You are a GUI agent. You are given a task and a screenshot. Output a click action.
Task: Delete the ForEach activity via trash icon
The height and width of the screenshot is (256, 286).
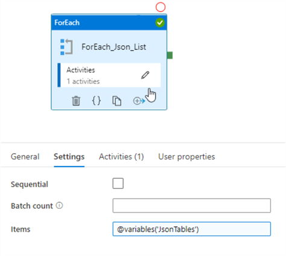[x=76, y=101]
